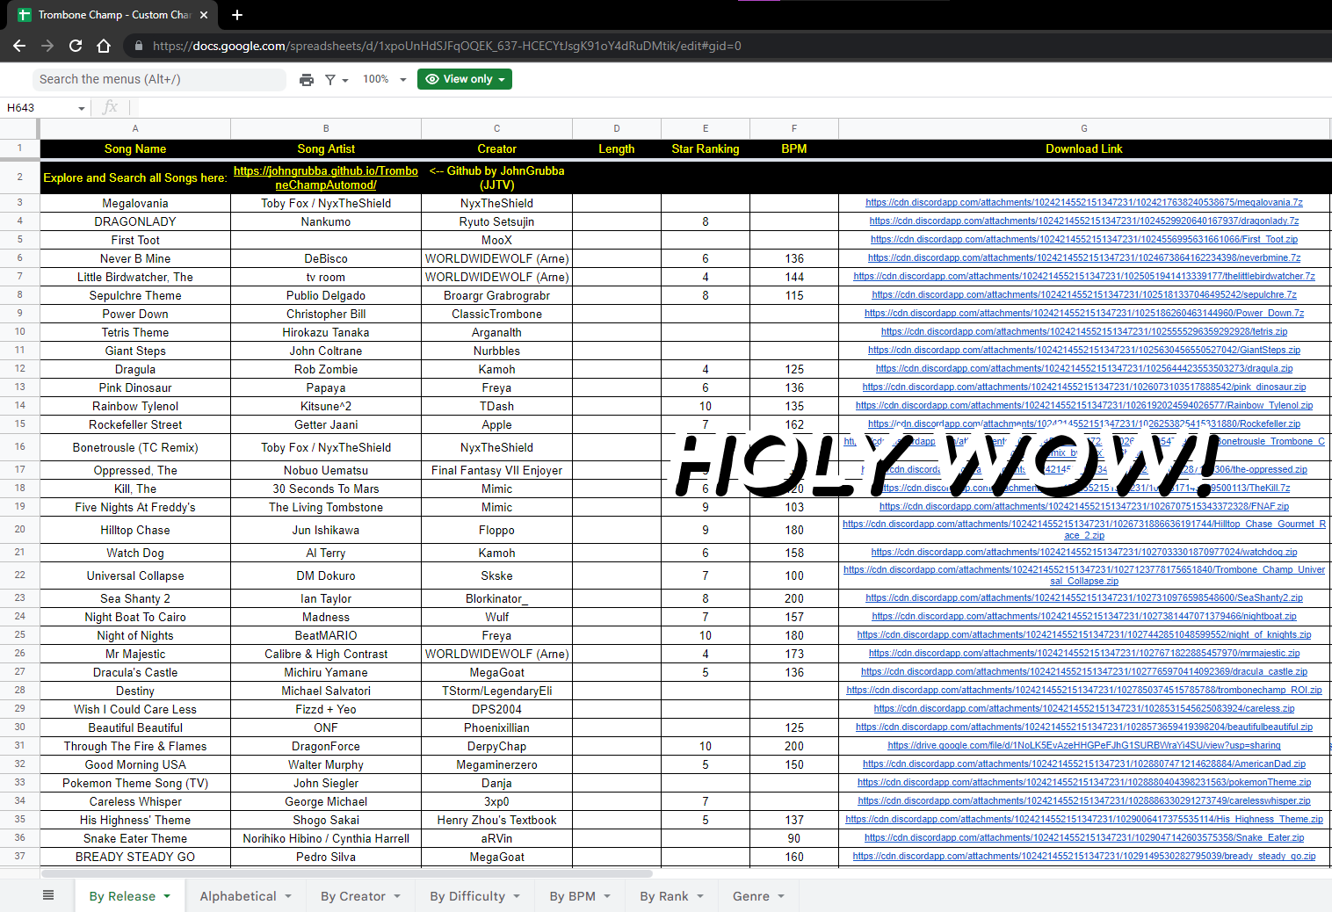
Task: Select the cell 'Norihiko Hibino / Cynthia Harrell'
Action: tap(326, 838)
